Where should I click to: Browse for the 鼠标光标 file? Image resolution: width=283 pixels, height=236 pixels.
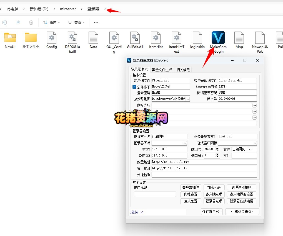254,105
